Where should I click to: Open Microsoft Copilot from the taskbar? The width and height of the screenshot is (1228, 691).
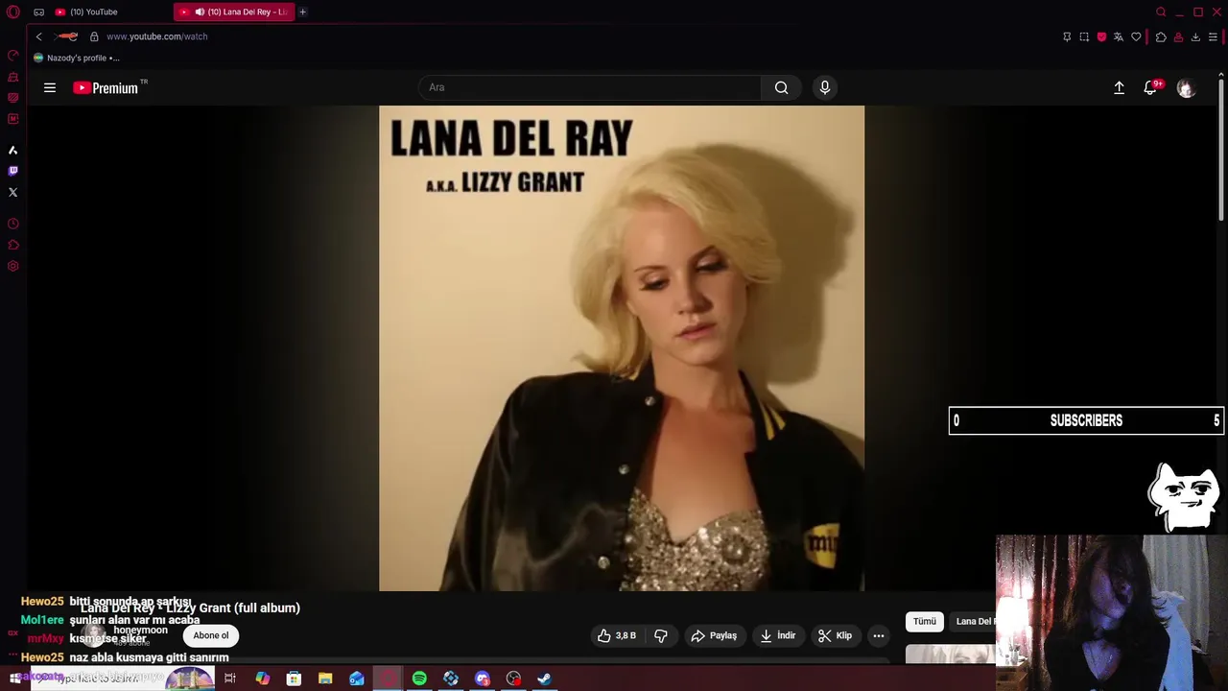(262, 679)
